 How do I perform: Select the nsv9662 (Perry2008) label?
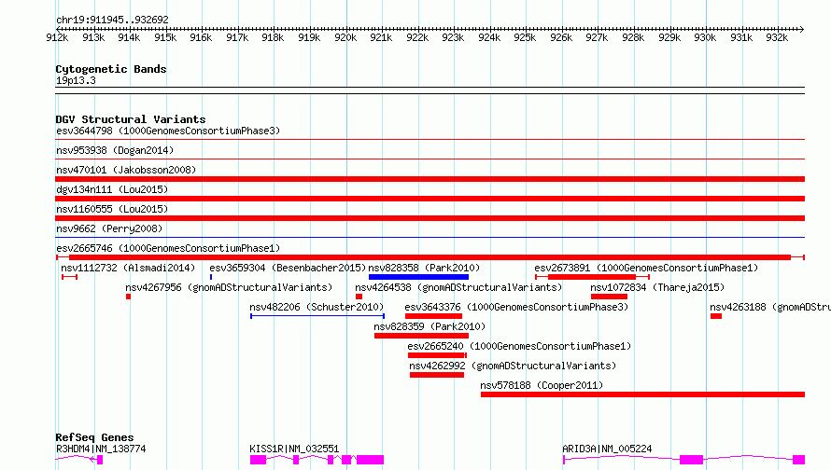(109, 228)
